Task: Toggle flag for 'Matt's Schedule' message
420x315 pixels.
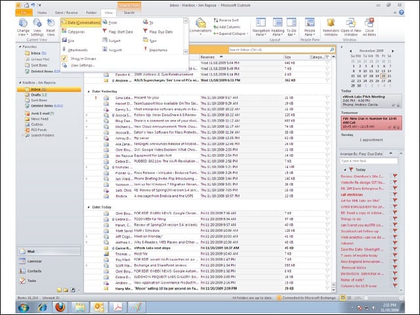Action: pyautogui.click(x=327, y=230)
